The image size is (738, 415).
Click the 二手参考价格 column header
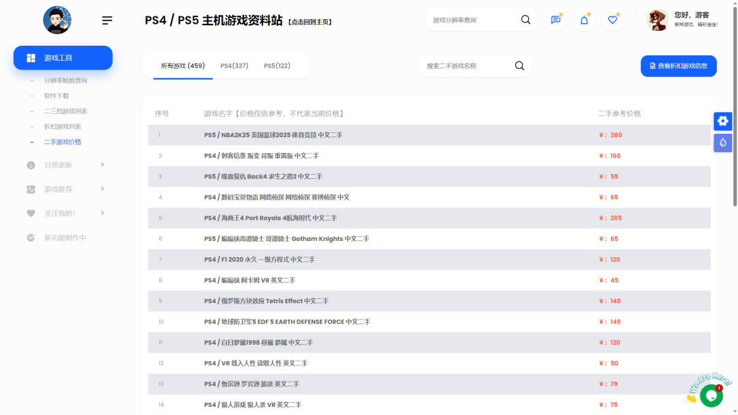pyautogui.click(x=619, y=114)
